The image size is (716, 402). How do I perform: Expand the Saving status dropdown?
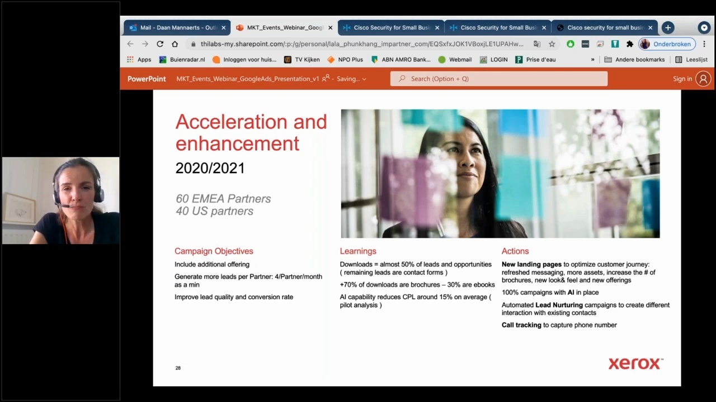click(364, 79)
